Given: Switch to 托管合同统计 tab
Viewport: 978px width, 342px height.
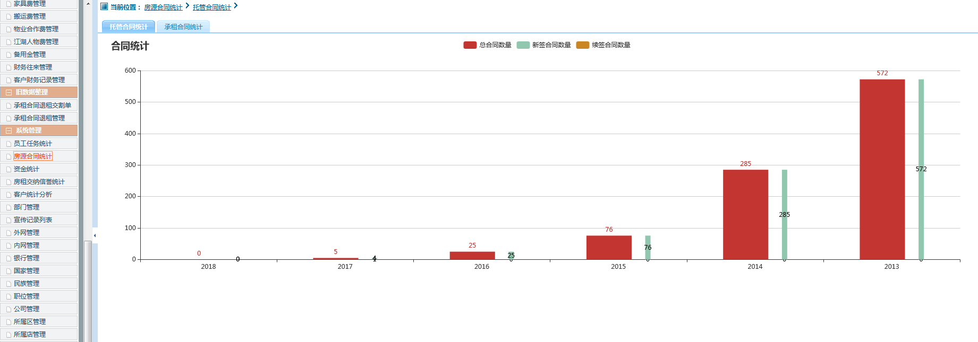Looking at the screenshot, I should [129, 27].
